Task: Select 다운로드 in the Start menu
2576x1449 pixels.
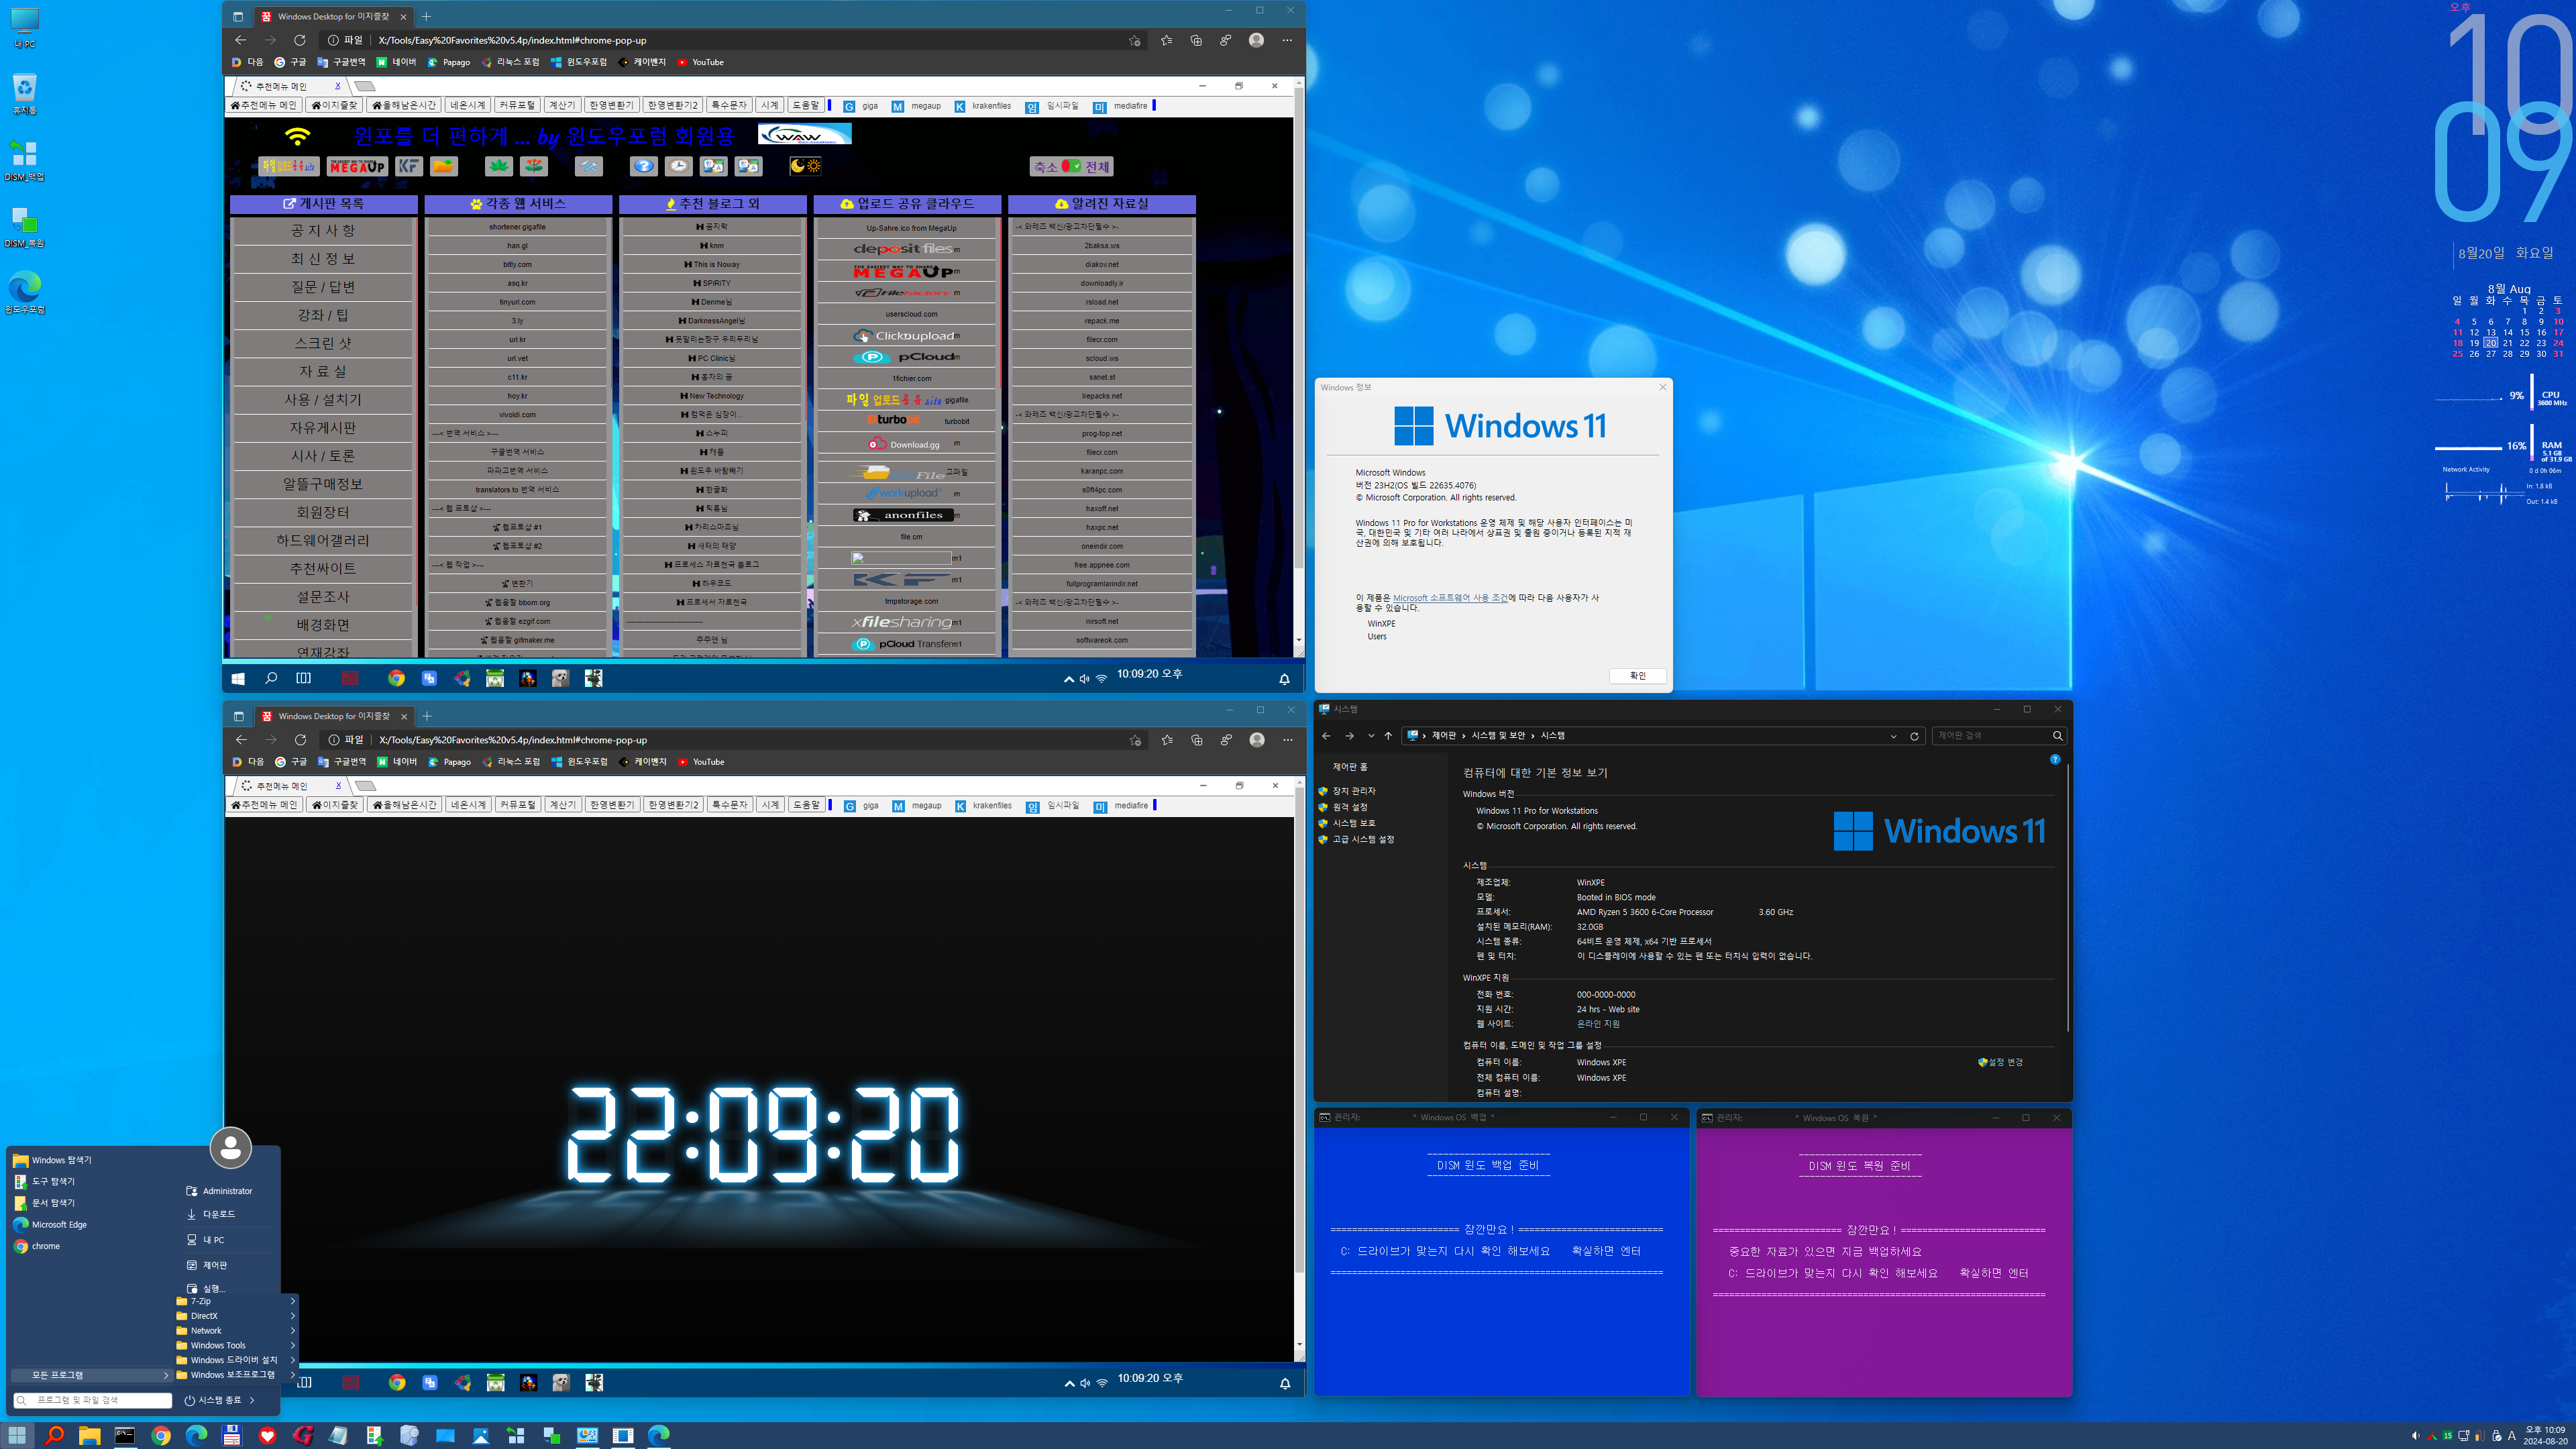Action: click(x=211, y=1214)
